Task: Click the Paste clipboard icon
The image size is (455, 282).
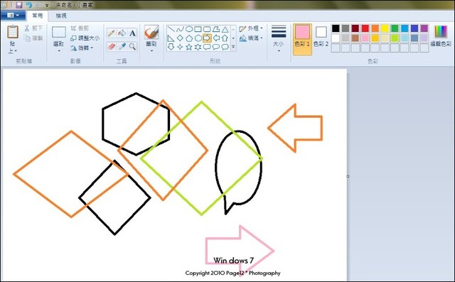Action: (x=13, y=32)
